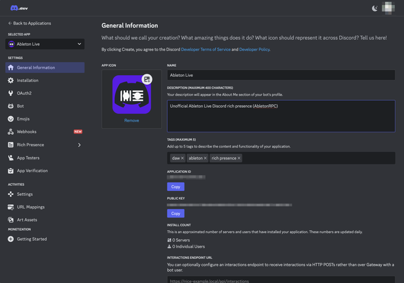Viewport: 404px width, 283px height.
Task: Click the Interactions Endpoint URL field
Action: 281,280
